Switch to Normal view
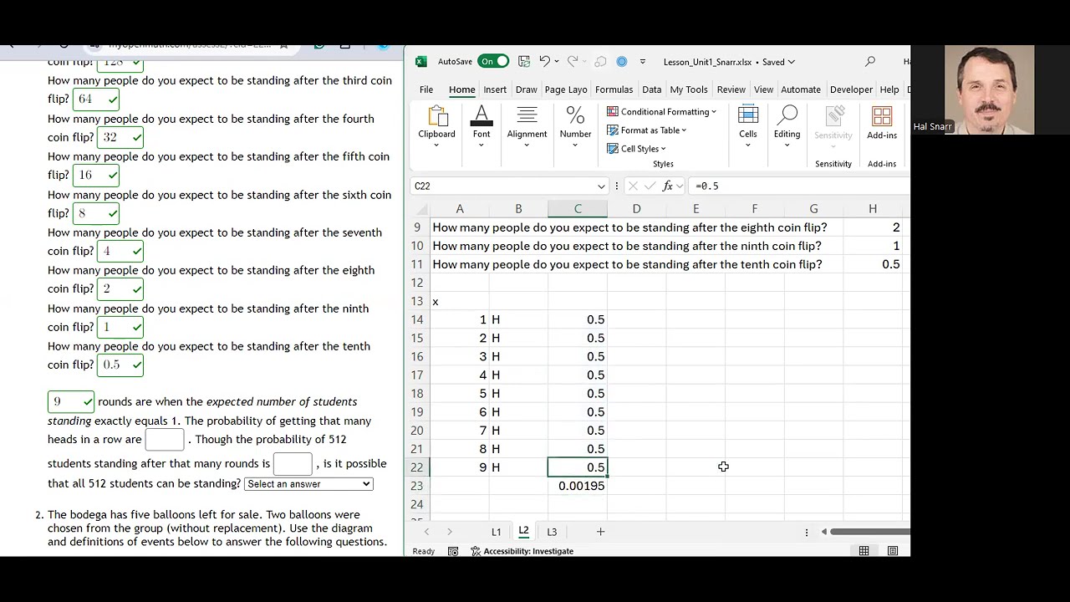 pos(864,551)
